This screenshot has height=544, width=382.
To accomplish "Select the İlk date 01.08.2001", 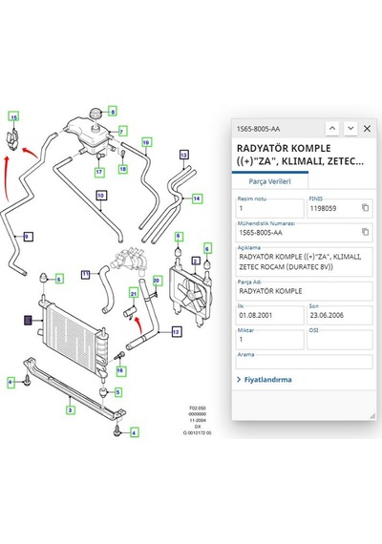I will click(x=270, y=315).
